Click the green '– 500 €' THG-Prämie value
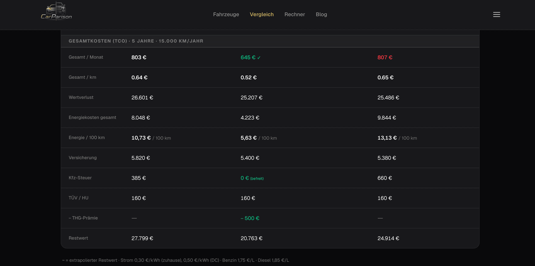Screen dimensions: 535x266 coord(250,218)
